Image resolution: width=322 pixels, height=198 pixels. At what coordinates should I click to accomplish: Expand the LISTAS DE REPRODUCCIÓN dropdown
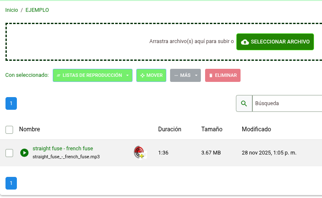(92, 76)
